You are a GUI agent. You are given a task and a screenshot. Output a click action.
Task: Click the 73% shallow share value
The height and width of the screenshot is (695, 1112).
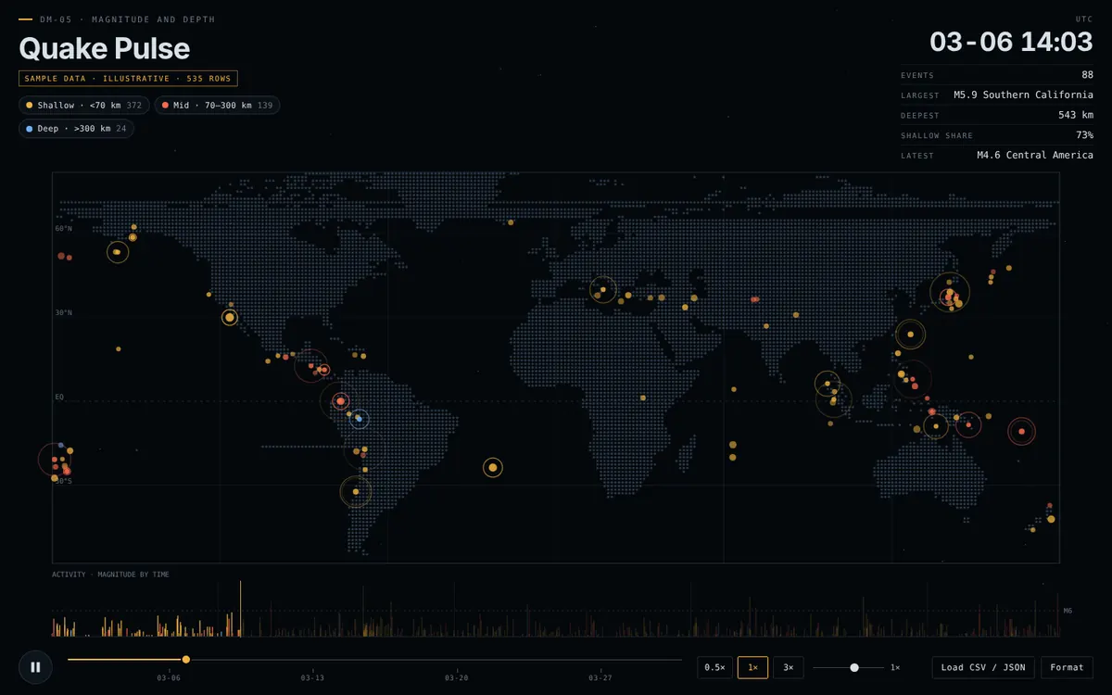(1084, 135)
